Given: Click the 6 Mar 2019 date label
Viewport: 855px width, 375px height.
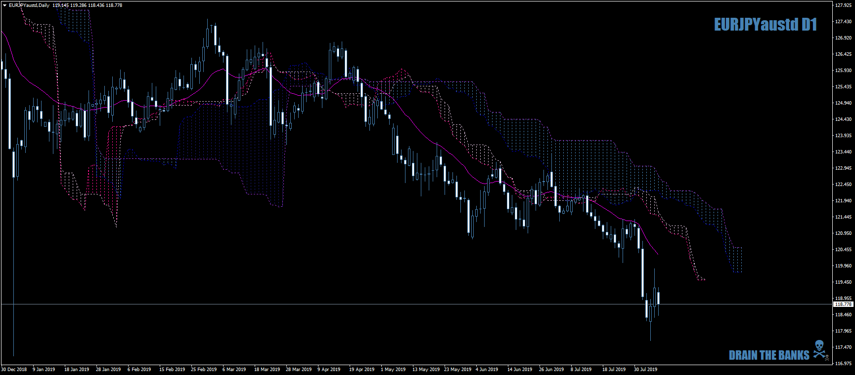Looking at the screenshot, I should (234, 370).
